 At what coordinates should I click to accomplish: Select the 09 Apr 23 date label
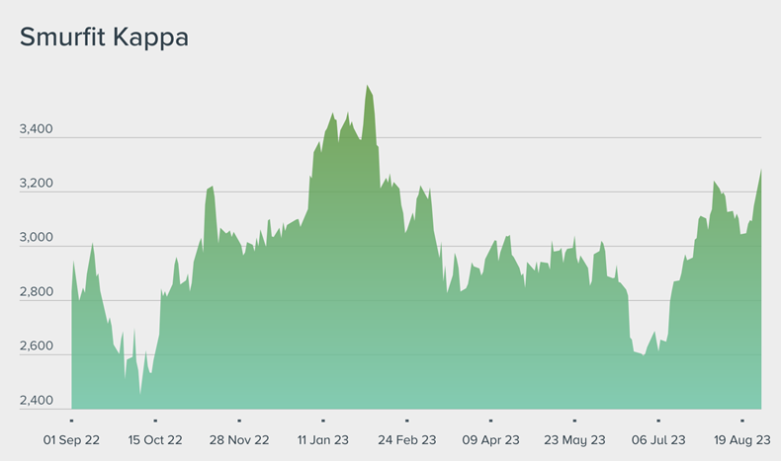(x=490, y=439)
